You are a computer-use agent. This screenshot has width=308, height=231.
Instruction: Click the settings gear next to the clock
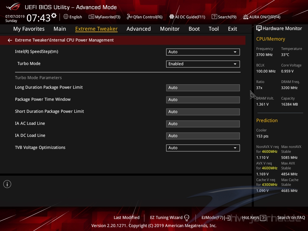(54, 16)
